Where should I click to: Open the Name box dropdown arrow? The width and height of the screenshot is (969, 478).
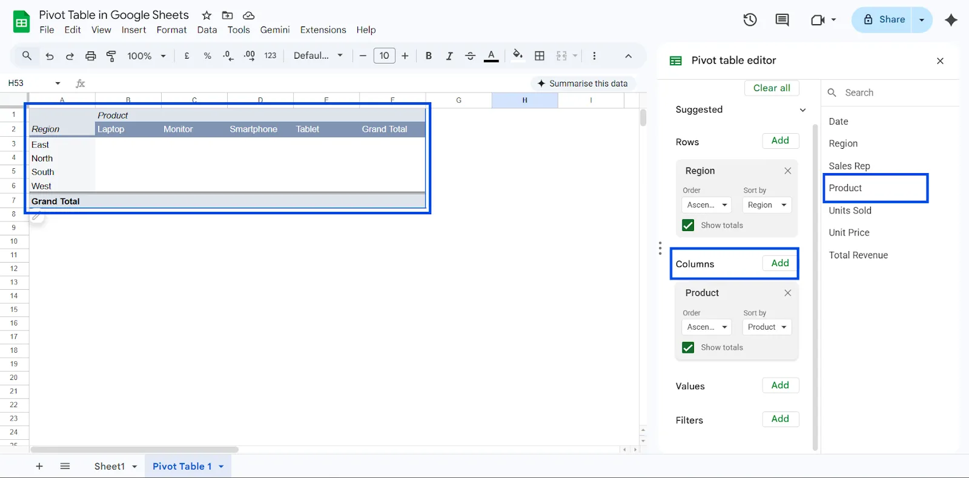[58, 83]
